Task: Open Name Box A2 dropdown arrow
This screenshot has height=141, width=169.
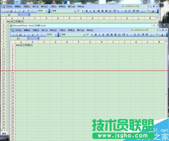Action: [x=19, y=15]
